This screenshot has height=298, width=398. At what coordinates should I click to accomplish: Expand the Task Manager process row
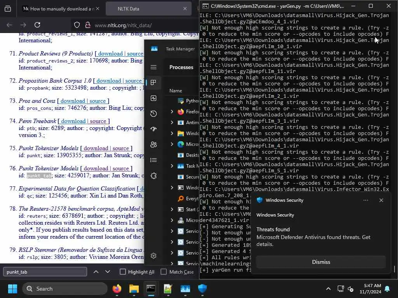172,166
